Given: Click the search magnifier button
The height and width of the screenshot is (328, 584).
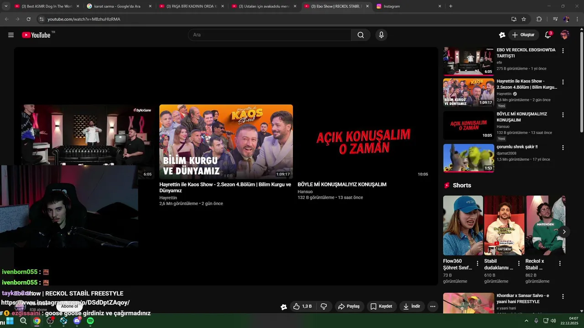Looking at the screenshot, I should pyautogui.click(x=360, y=35).
